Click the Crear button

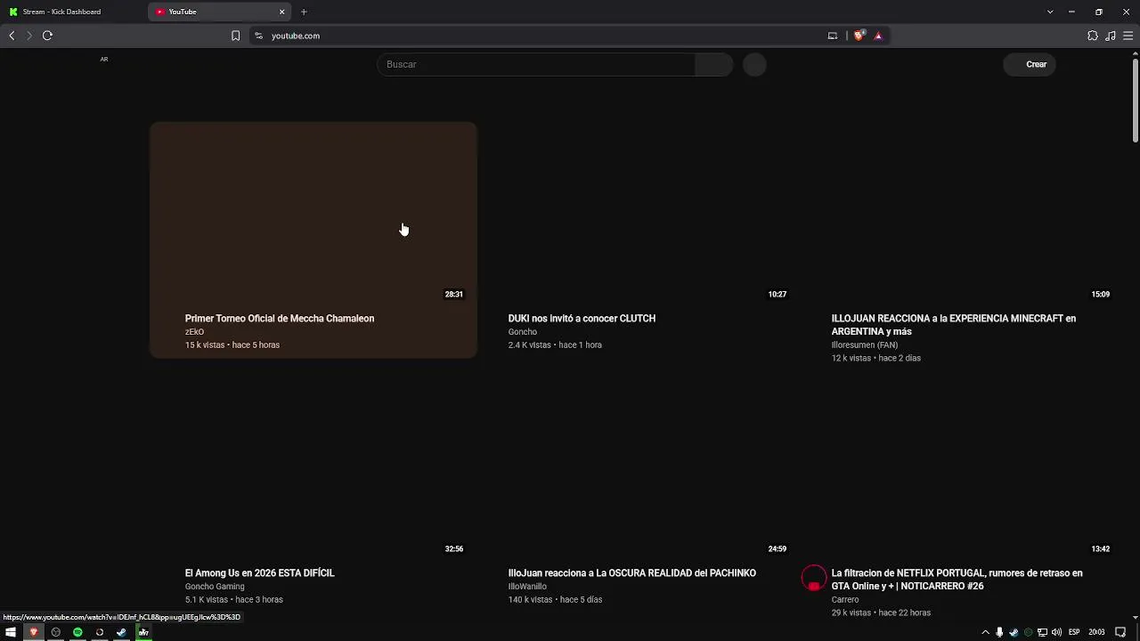point(1030,64)
